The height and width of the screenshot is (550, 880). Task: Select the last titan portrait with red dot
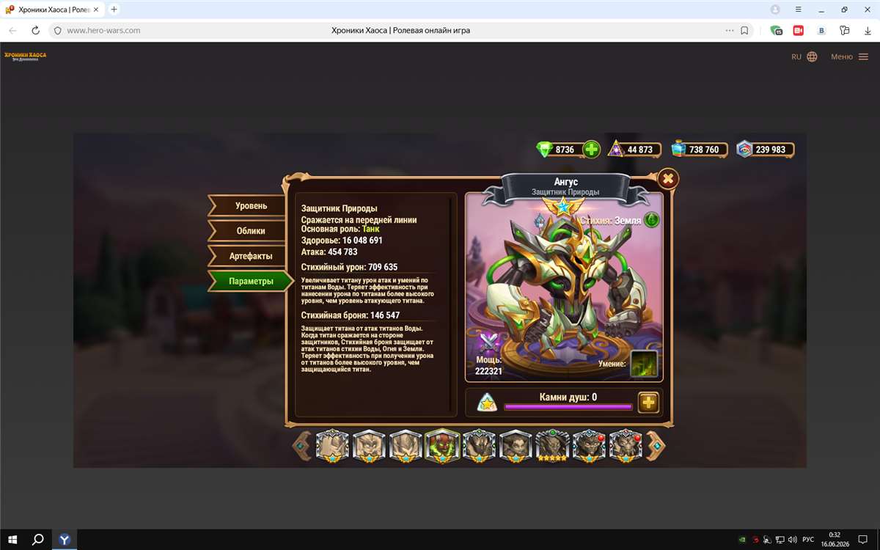point(626,446)
